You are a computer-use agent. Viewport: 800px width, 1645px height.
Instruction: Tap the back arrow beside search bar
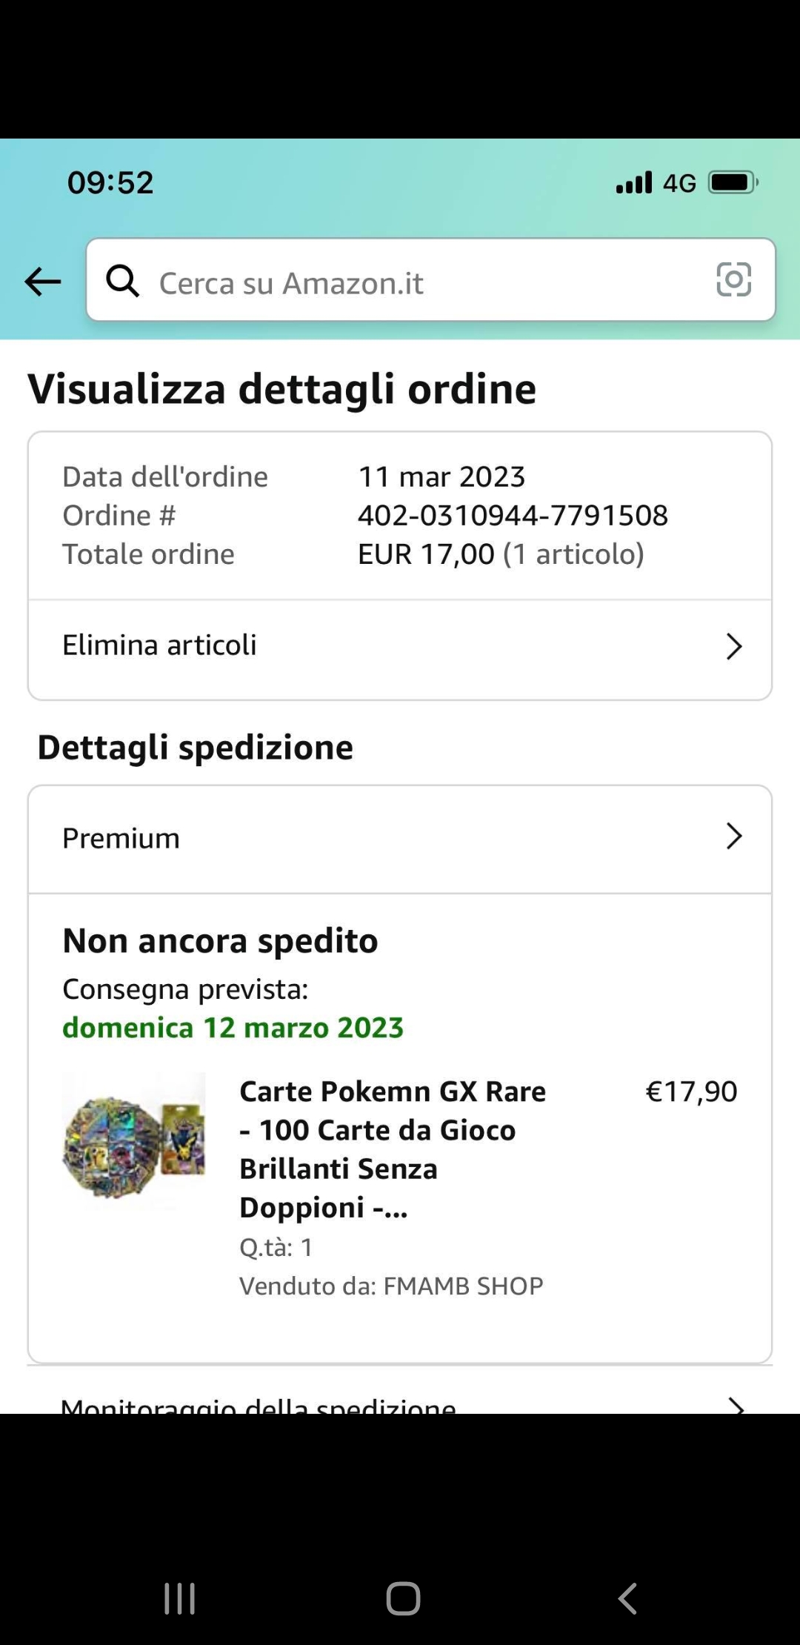click(42, 282)
